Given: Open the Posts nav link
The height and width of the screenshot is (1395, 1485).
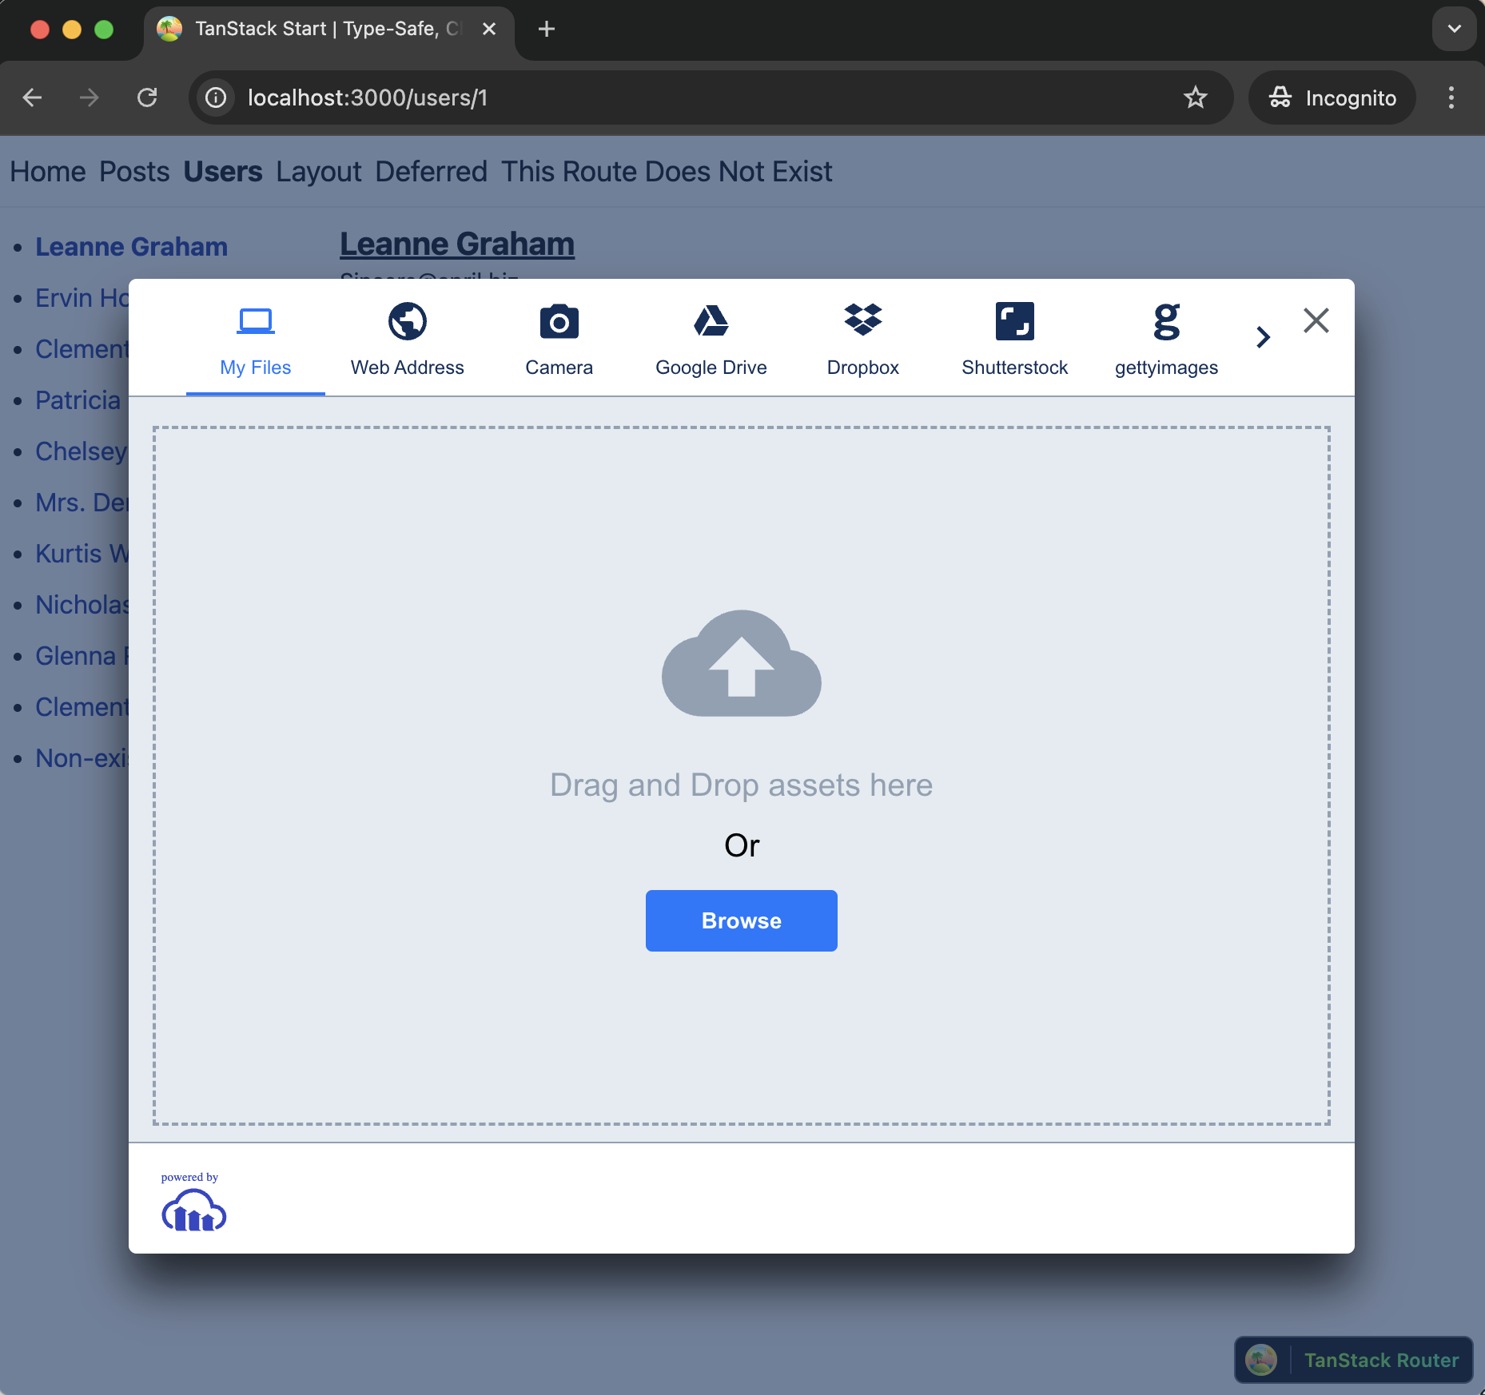Looking at the screenshot, I should click(134, 172).
